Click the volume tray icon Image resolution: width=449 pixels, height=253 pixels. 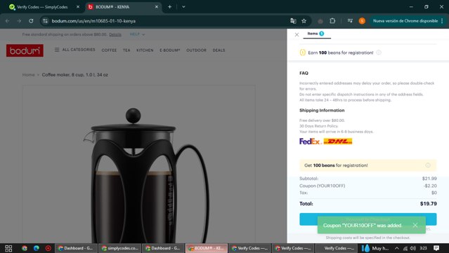pos(413,248)
